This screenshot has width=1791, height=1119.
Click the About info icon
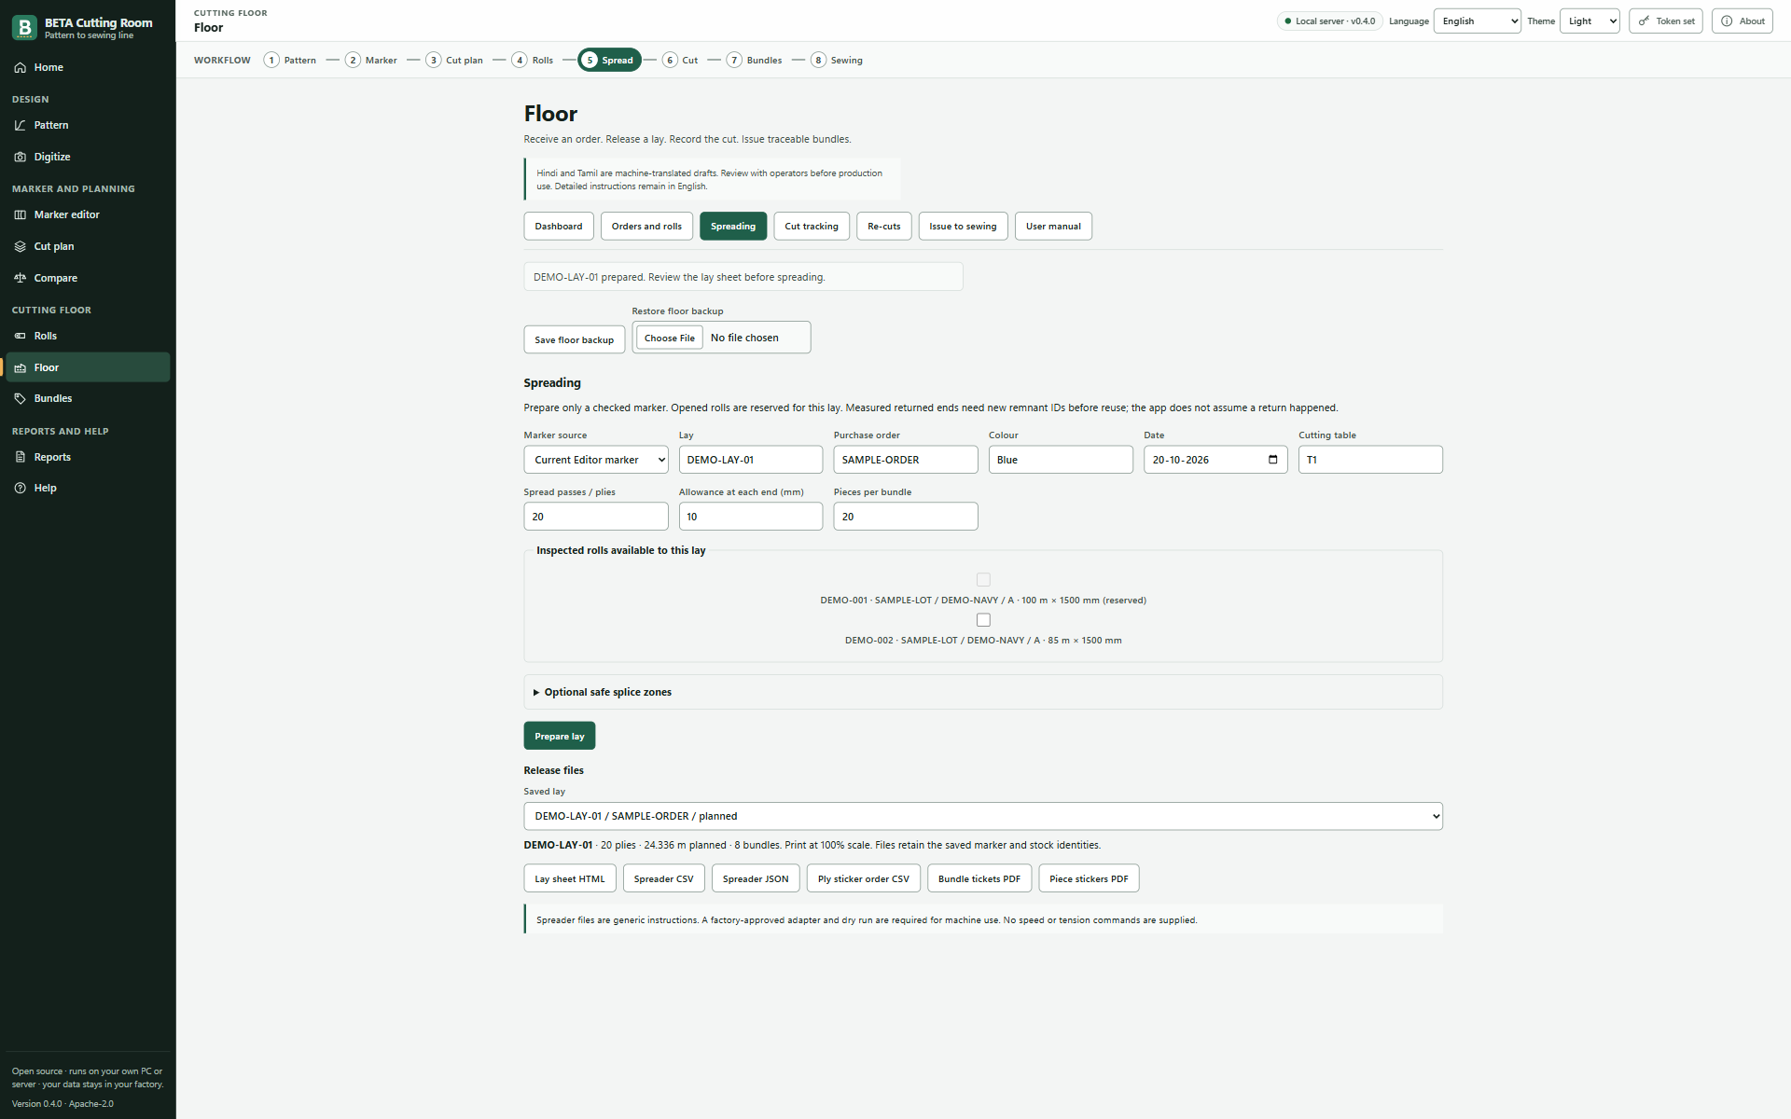[1727, 21]
